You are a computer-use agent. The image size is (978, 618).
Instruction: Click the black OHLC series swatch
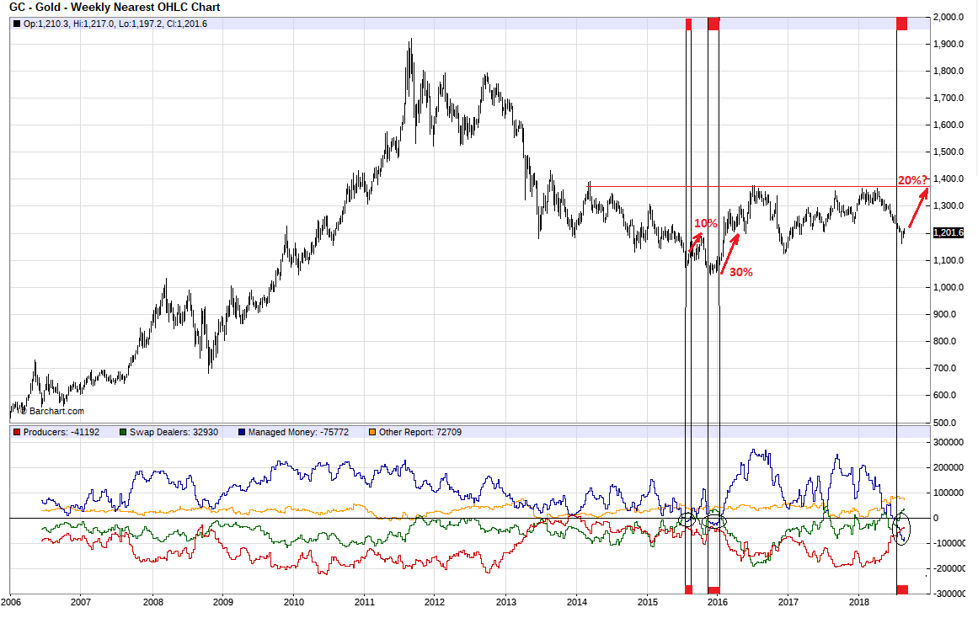click(17, 24)
